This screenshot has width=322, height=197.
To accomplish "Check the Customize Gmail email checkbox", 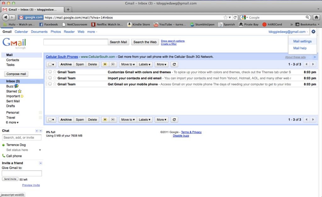I will pyautogui.click(x=50, y=72).
